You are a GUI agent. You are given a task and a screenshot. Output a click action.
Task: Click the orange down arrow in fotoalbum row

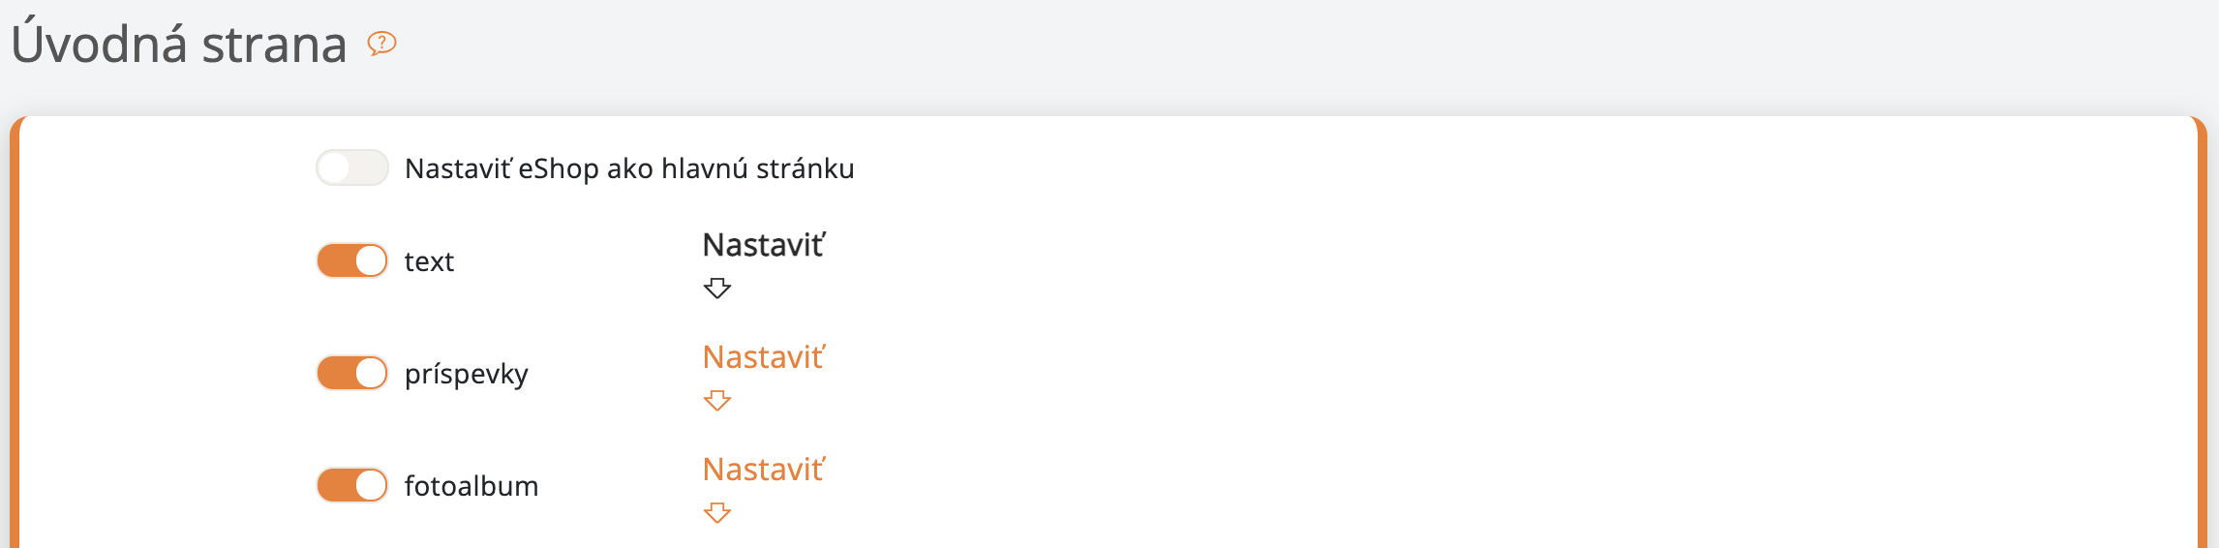tap(717, 512)
